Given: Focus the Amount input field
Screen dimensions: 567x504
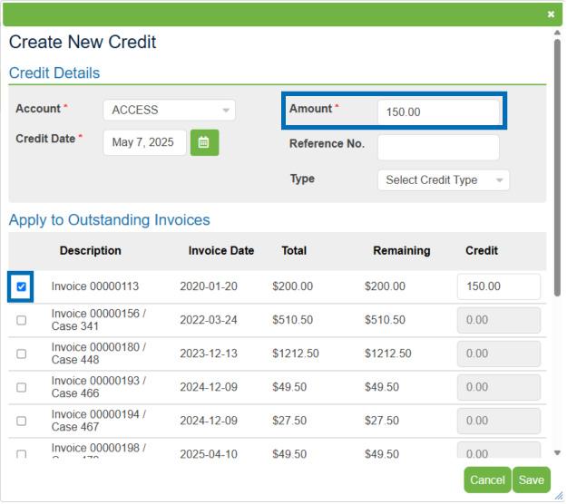Looking at the screenshot, I should pos(438,111).
